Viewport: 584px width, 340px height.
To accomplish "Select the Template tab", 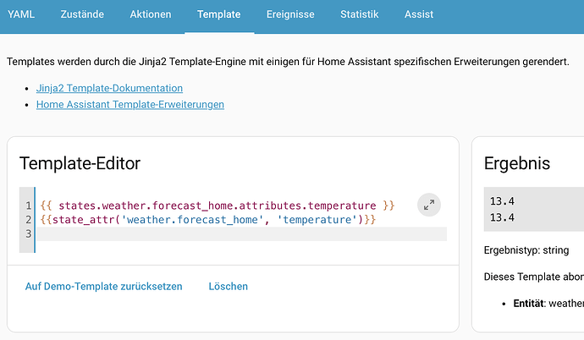I will click(219, 14).
